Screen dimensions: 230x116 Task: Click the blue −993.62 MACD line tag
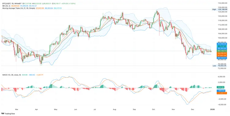tap(221, 91)
